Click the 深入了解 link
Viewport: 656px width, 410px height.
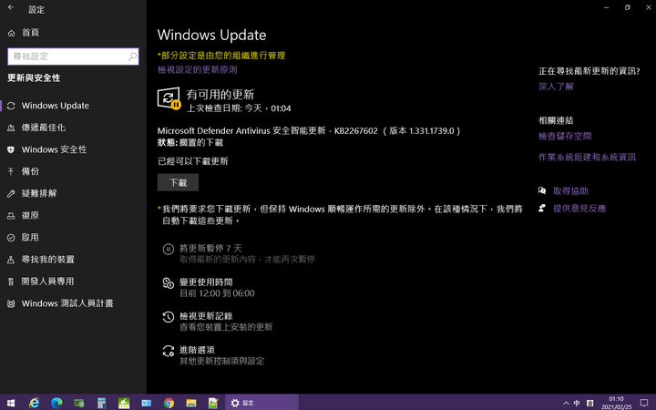(x=556, y=87)
